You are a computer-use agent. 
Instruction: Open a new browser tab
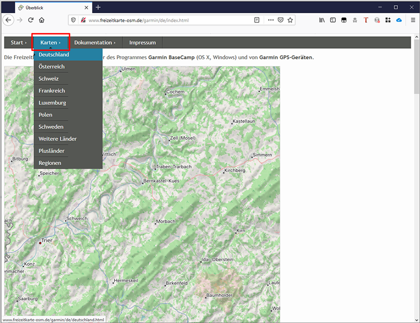[x=98, y=7]
